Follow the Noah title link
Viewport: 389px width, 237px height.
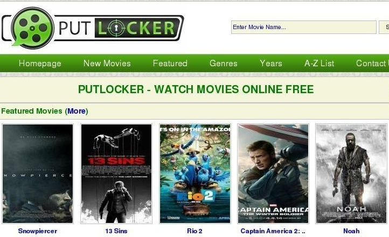click(351, 231)
